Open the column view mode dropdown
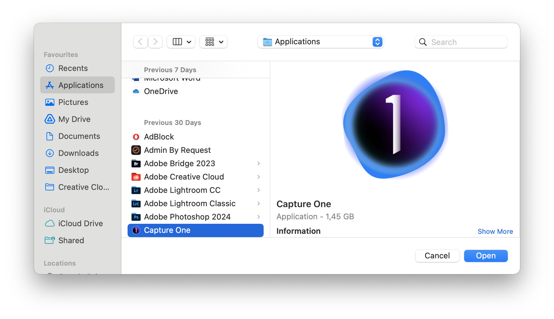This screenshot has height=319, width=554. point(181,42)
